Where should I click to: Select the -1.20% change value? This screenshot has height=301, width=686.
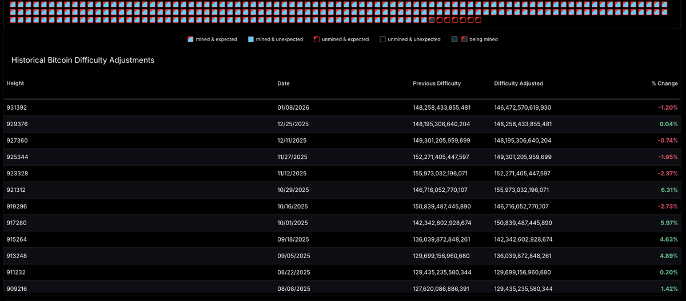pyautogui.click(x=668, y=107)
